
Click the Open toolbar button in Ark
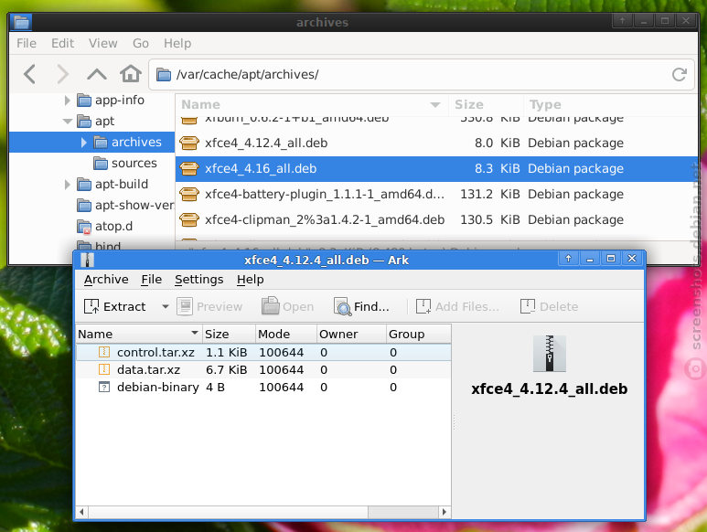[288, 307]
